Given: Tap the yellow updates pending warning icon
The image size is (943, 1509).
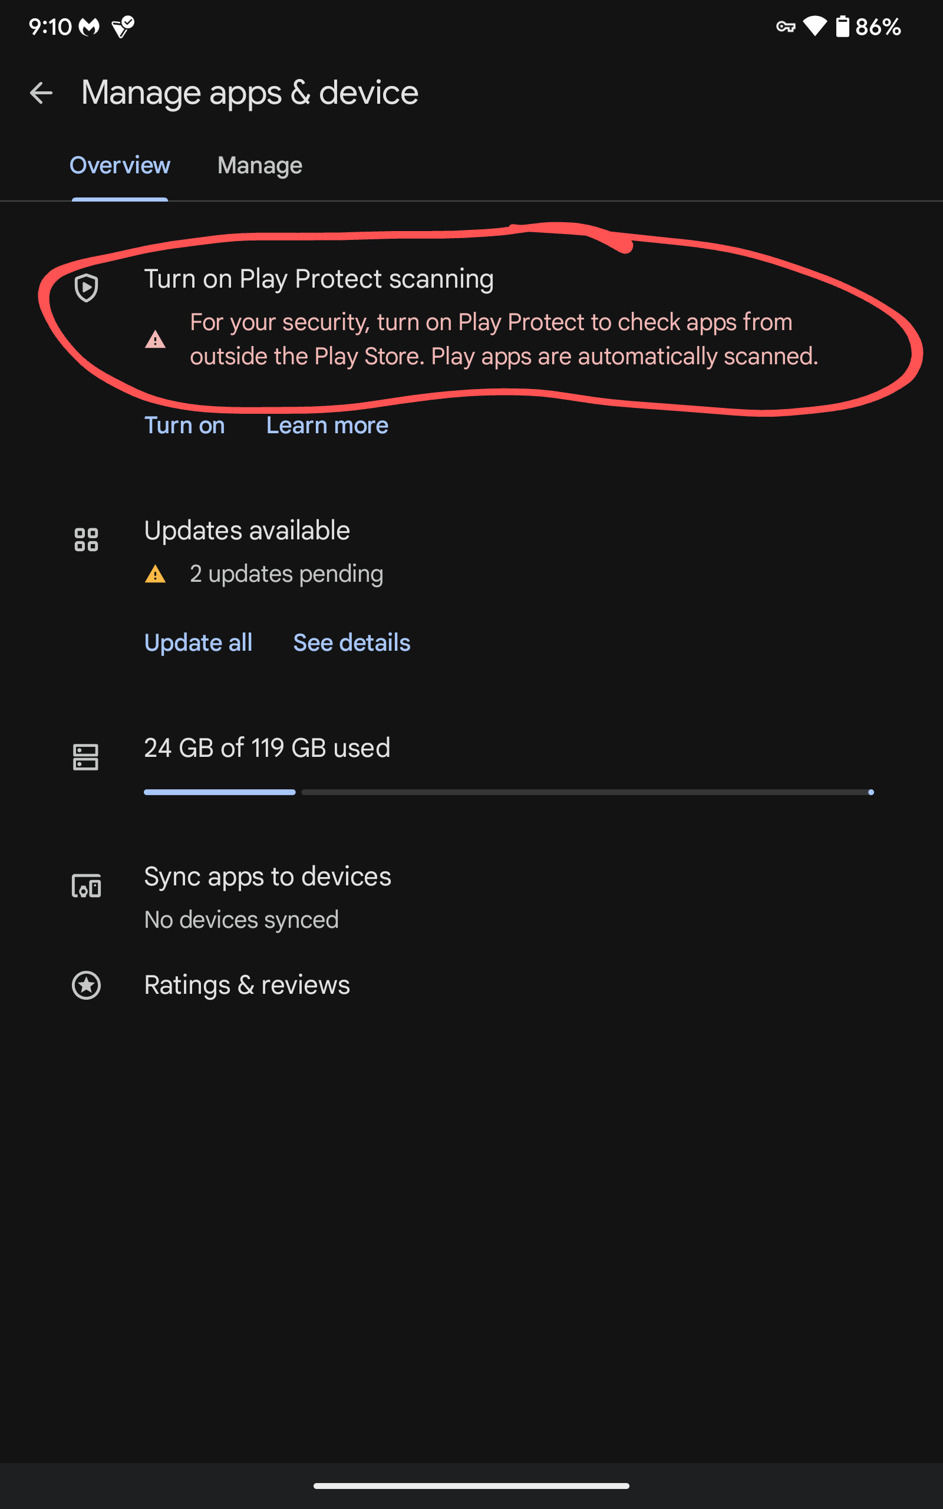Looking at the screenshot, I should point(155,574).
